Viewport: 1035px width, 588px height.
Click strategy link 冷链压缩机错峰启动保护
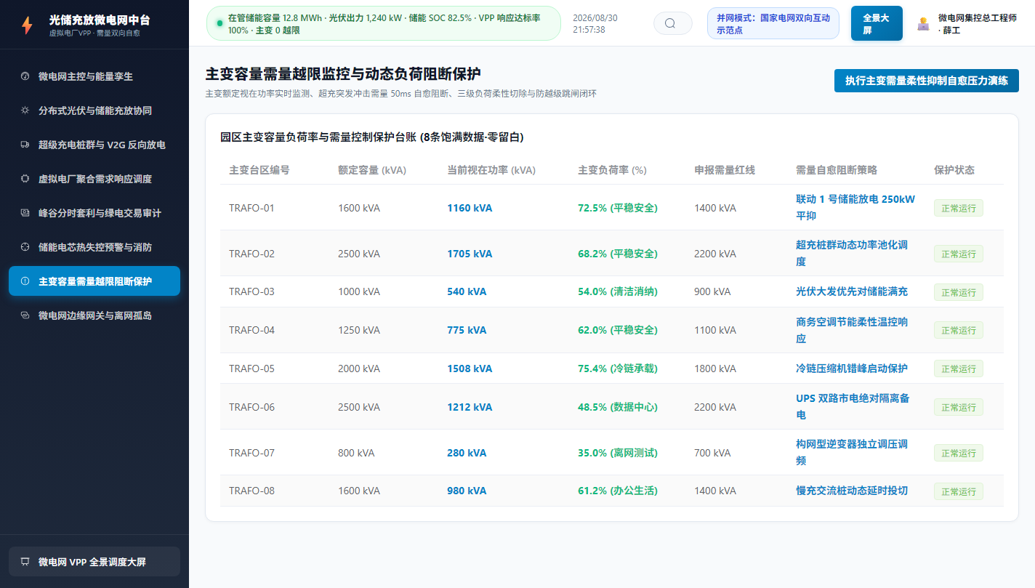852,368
